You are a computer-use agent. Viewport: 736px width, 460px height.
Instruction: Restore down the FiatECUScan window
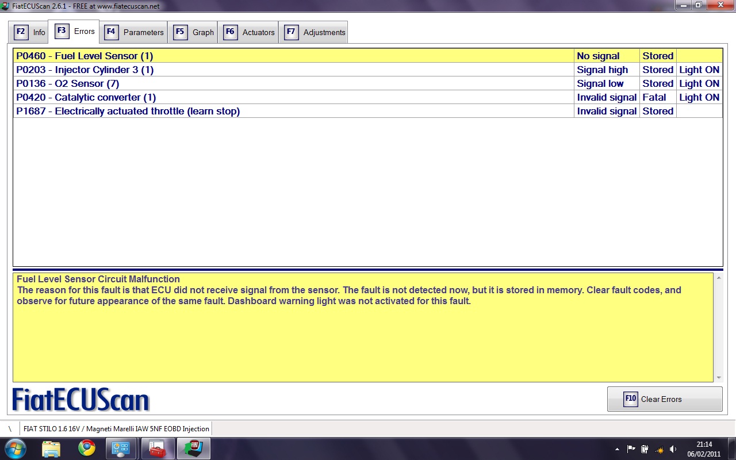point(698,5)
